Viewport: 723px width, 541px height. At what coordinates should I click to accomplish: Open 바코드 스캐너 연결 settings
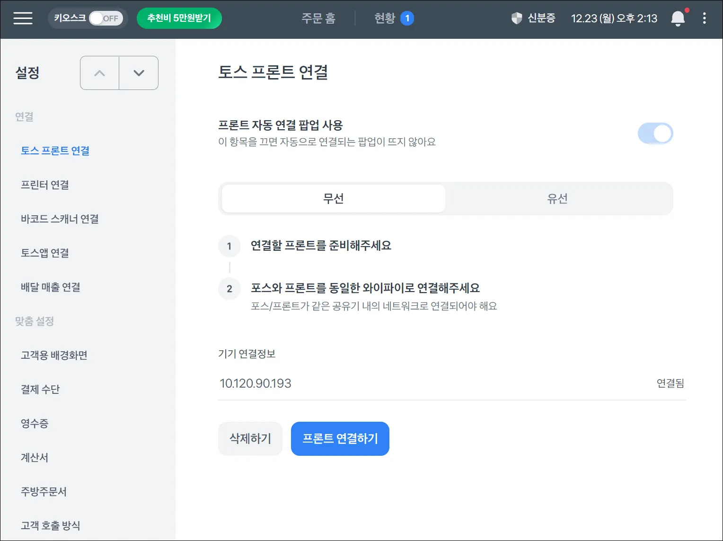[60, 219]
